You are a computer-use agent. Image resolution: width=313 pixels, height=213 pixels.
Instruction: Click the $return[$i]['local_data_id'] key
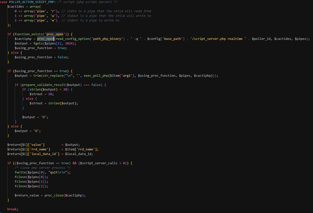coord(33,154)
